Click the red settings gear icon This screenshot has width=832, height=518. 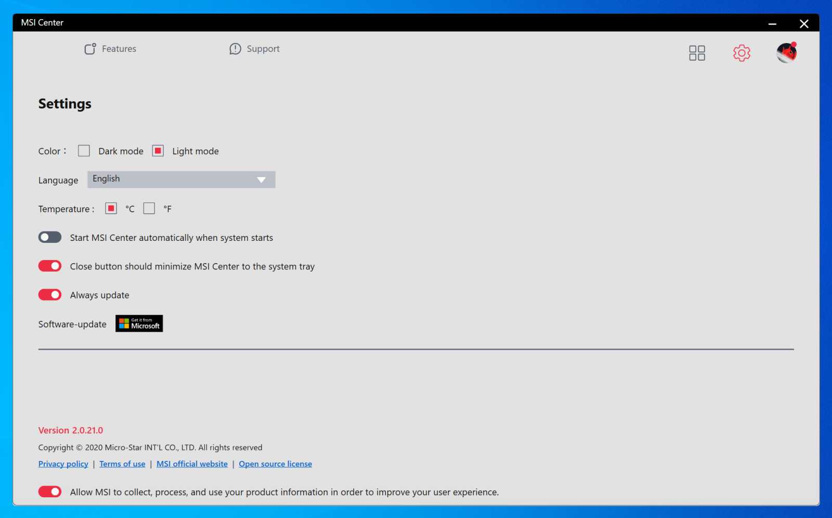click(x=742, y=53)
